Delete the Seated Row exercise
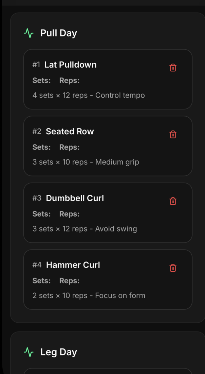The height and width of the screenshot is (374, 205). point(173,134)
